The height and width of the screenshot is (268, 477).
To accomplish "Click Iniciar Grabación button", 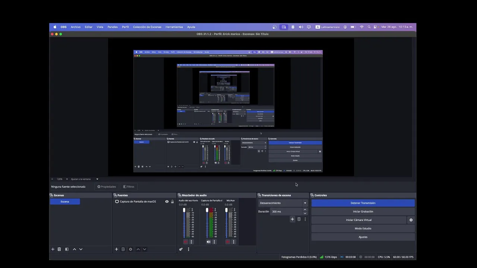I will point(363,211).
